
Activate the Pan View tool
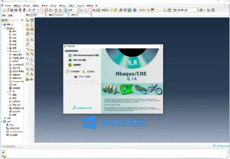pyautogui.click(x=30, y=10)
